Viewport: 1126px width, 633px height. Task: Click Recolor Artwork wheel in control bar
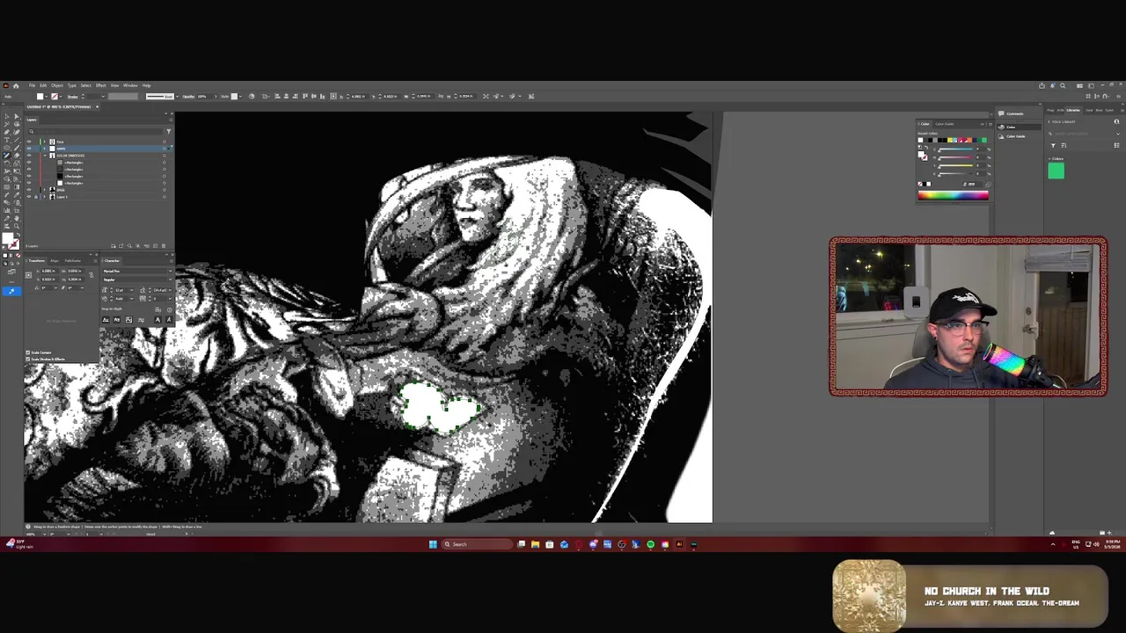point(252,97)
